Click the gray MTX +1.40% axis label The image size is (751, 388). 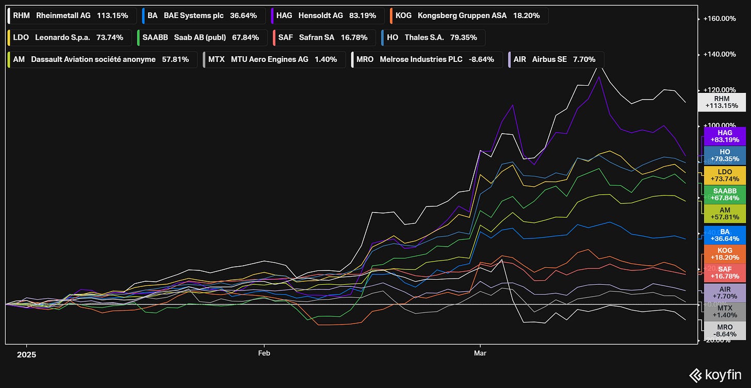pos(724,312)
